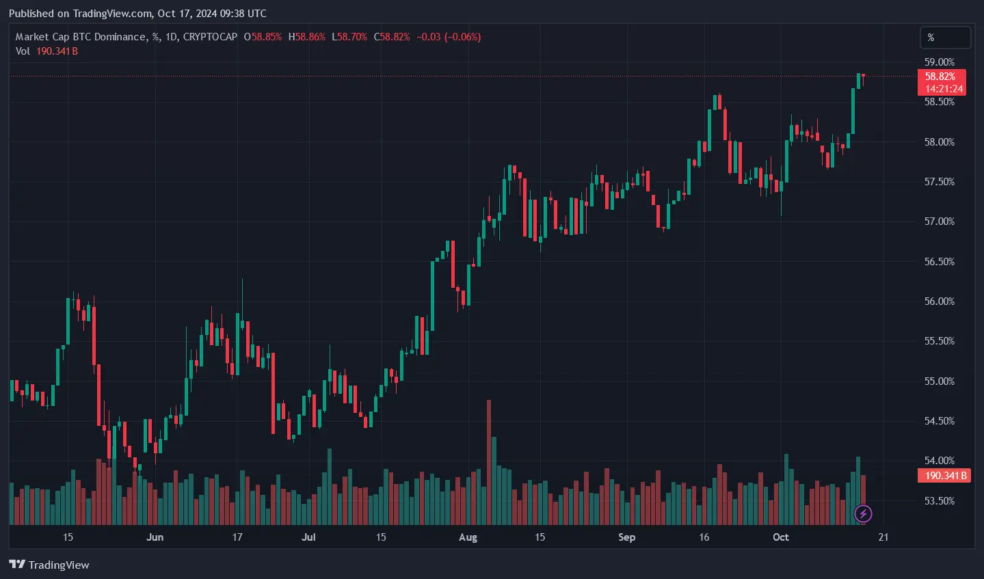
Task: Click the 53.50% price axis label
Action: pos(940,501)
